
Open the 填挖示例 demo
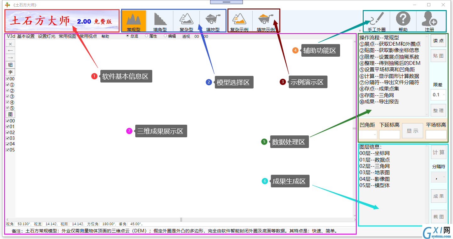[x=266, y=21]
